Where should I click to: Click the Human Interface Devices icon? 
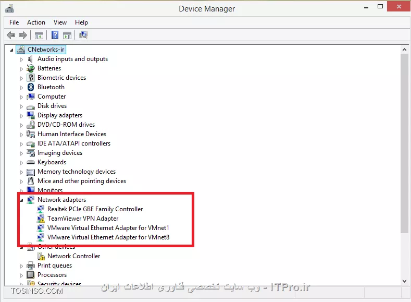[x=31, y=134]
